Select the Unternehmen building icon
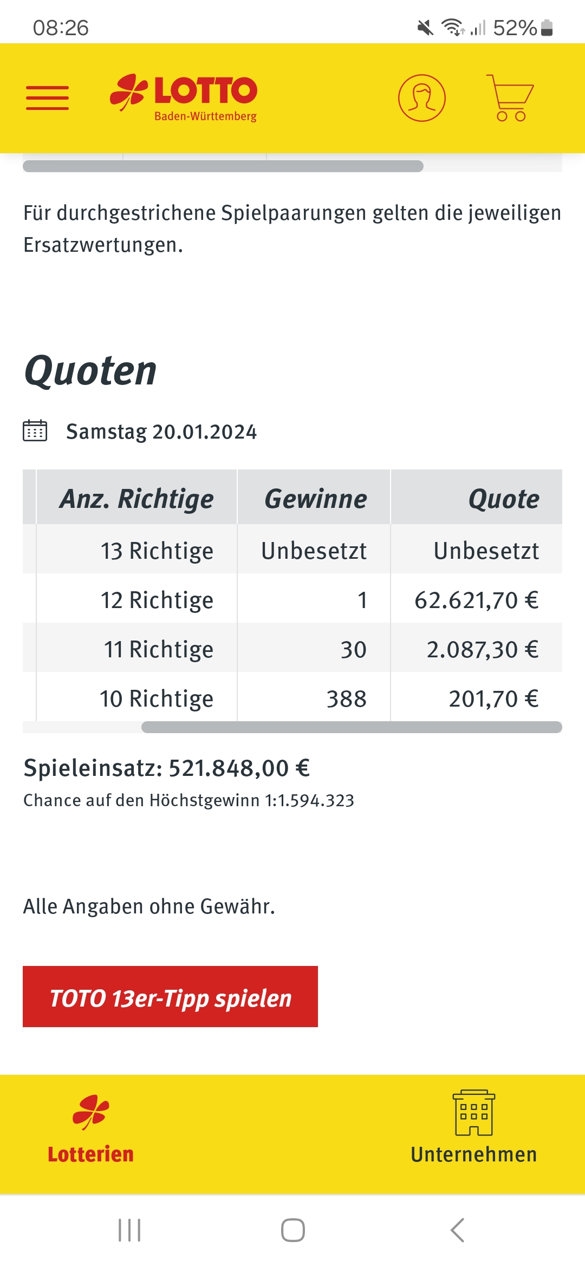The width and height of the screenshot is (585, 1267). 474,1113
